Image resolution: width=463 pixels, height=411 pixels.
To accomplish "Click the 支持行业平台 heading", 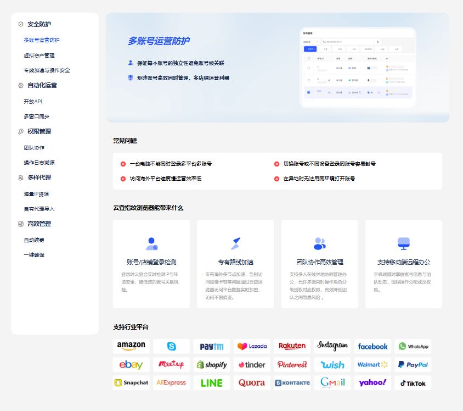I will pos(131,327).
